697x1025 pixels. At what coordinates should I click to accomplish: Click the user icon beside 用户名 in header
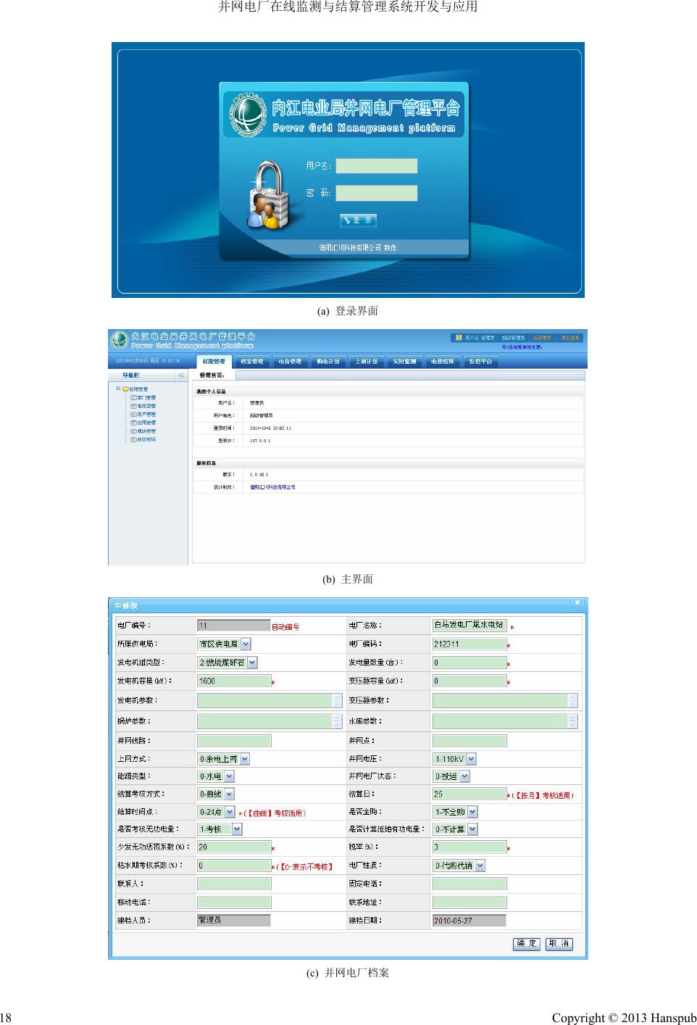tap(459, 338)
